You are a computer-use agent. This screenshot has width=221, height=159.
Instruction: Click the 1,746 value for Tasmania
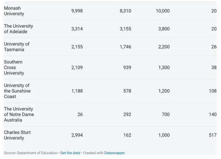pos(125,47)
